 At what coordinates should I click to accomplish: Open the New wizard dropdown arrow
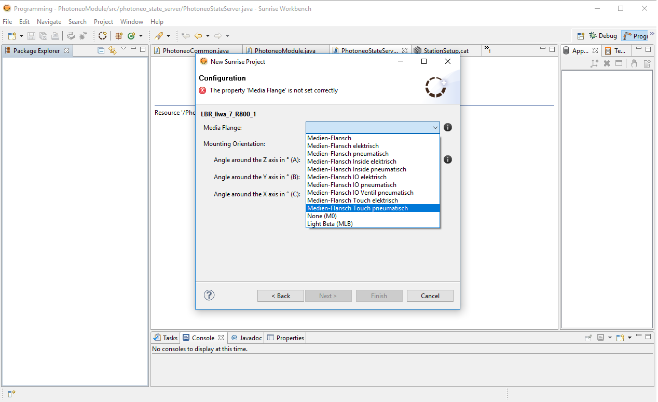[21, 36]
